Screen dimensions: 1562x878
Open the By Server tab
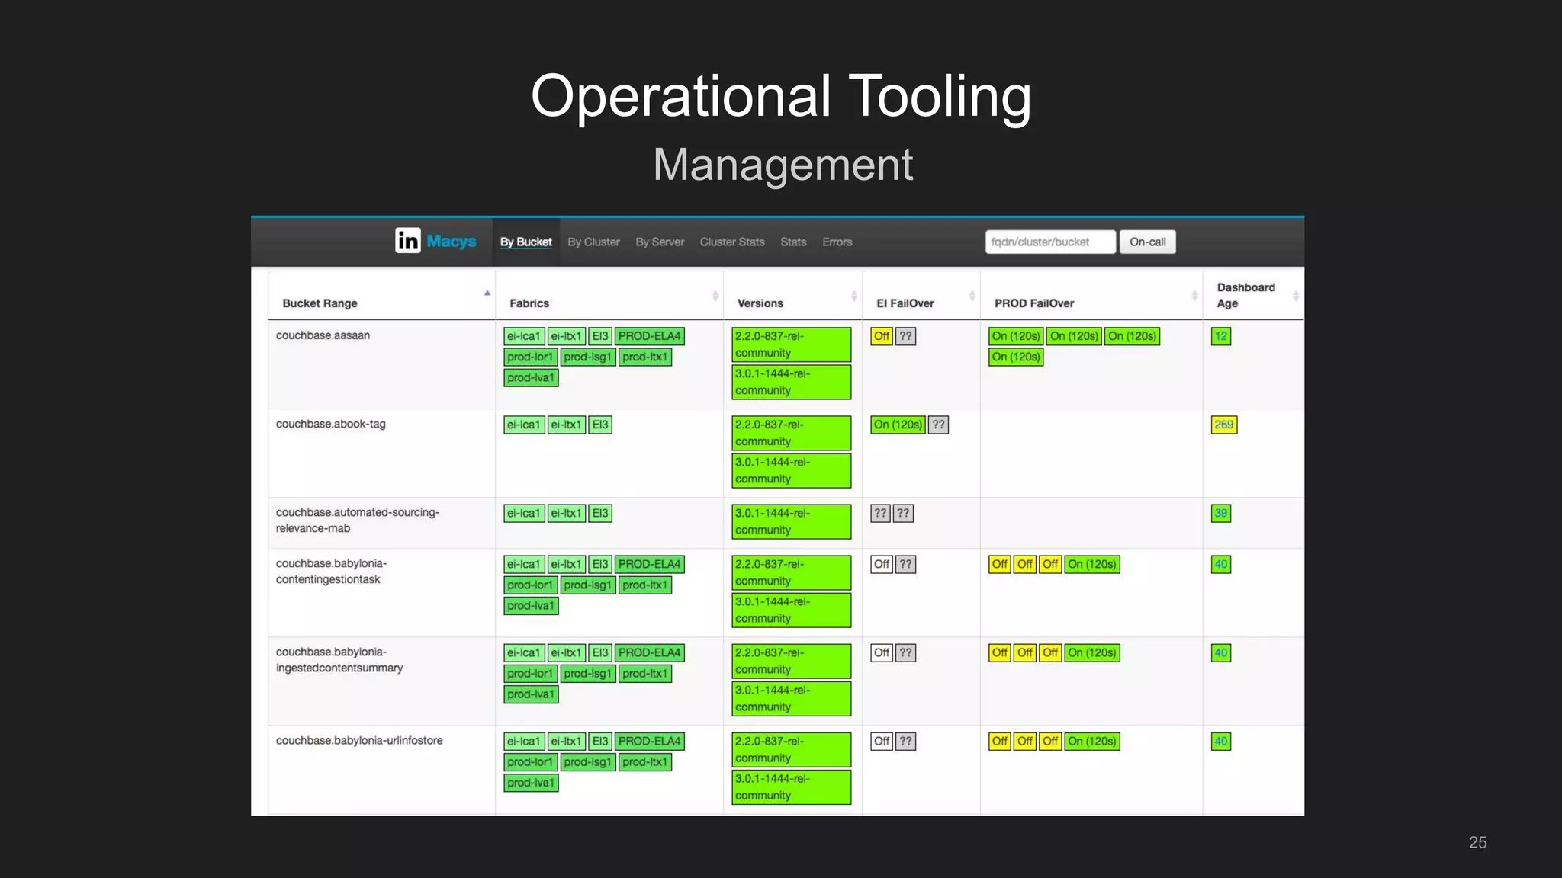coord(660,242)
